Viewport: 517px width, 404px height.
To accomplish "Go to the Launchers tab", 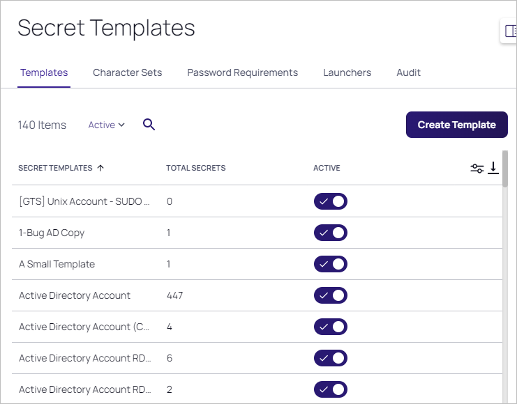I will [x=347, y=72].
